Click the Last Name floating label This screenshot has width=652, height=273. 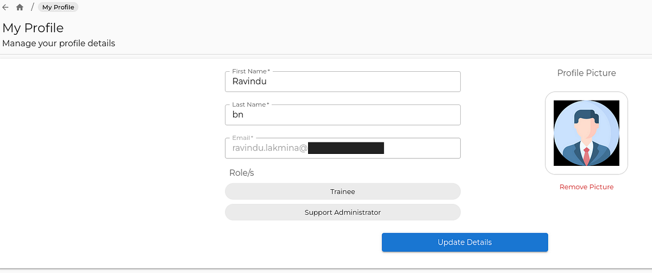click(251, 104)
